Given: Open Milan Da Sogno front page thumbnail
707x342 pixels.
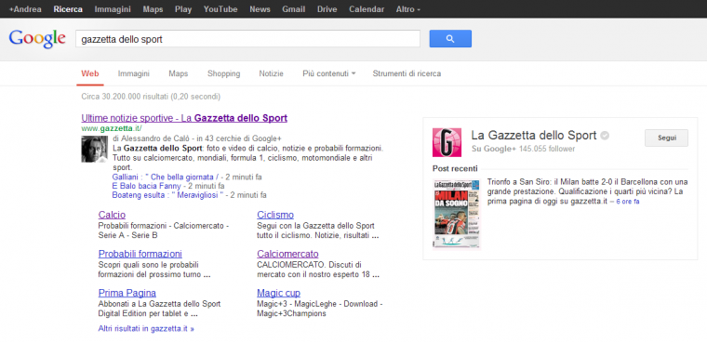Looking at the screenshot, I should 457,214.
